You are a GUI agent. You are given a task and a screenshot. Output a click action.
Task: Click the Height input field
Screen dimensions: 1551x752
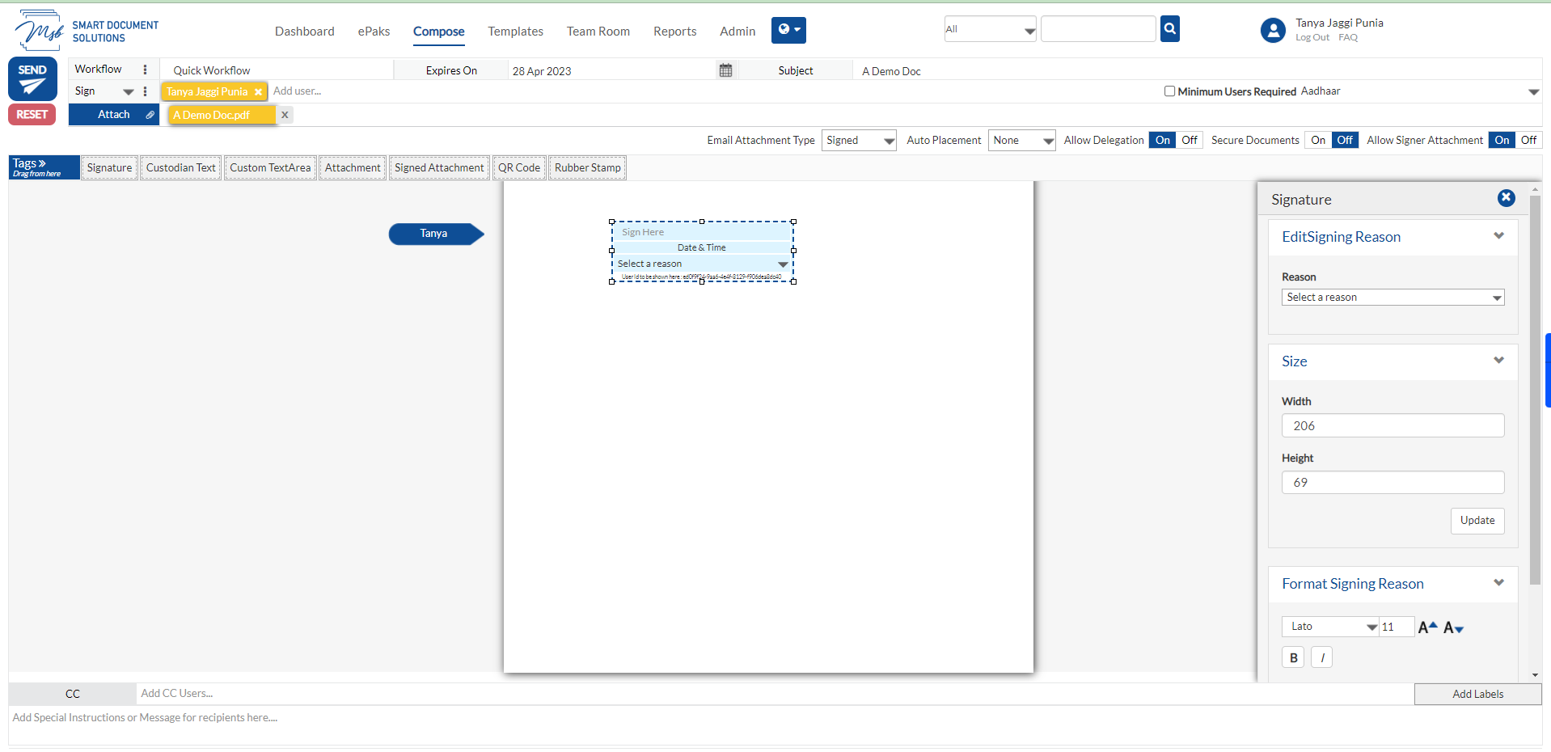point(1393,482)
